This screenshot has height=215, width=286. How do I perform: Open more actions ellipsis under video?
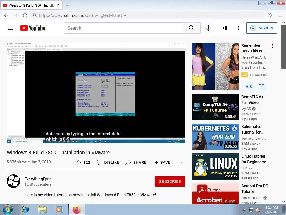click(180, 163)
